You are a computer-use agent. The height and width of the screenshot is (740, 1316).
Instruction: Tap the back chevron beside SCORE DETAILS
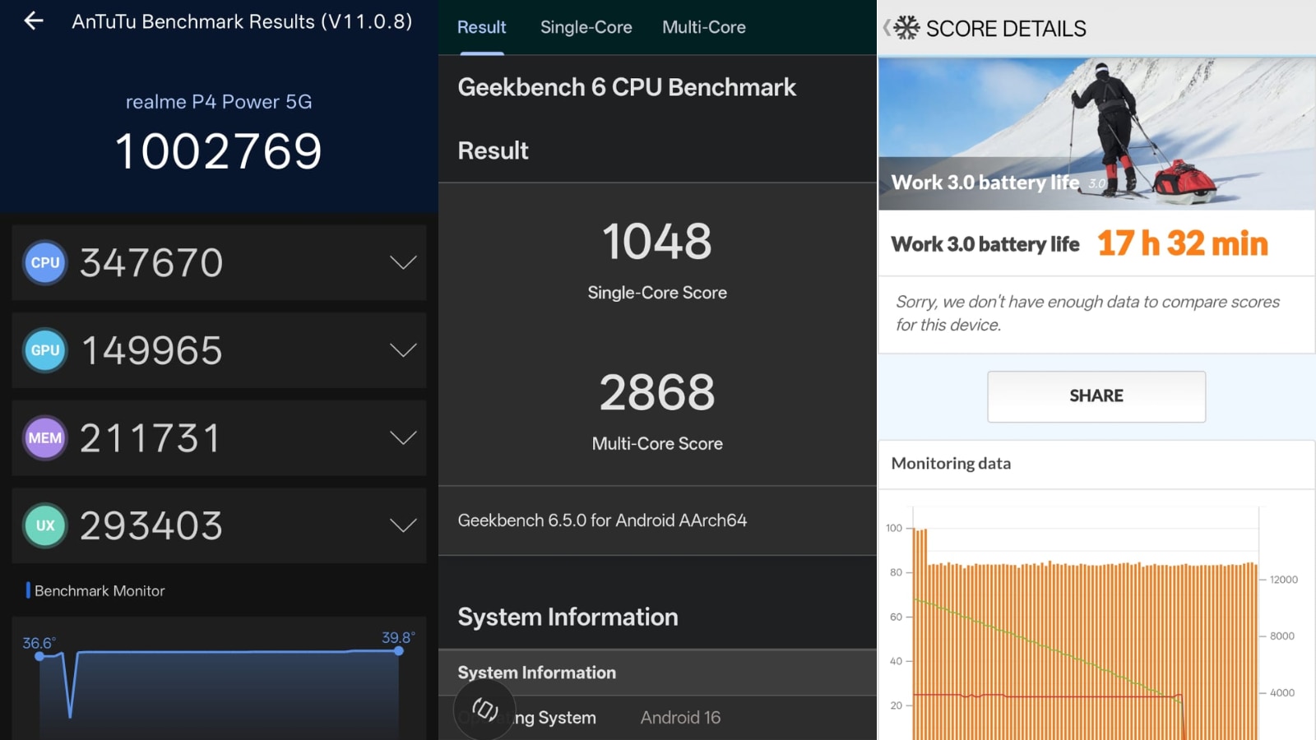(x=884, y=27)
